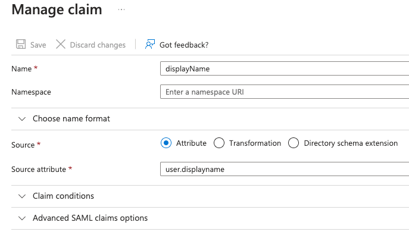
Task: Open the Source attribute user.displayname box
Action: pos(285,170)
